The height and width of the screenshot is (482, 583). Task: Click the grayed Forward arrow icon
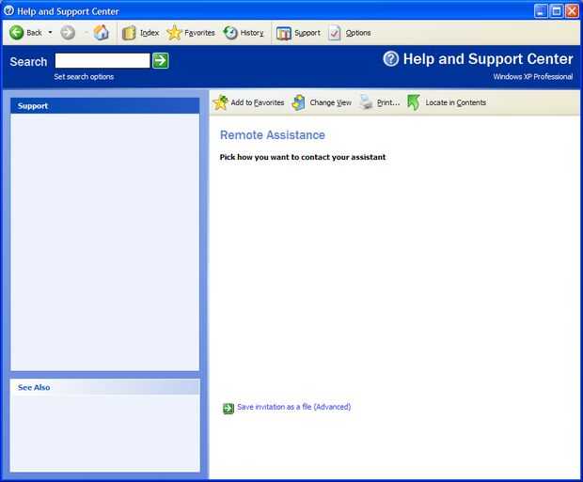[x=68, y=33]
